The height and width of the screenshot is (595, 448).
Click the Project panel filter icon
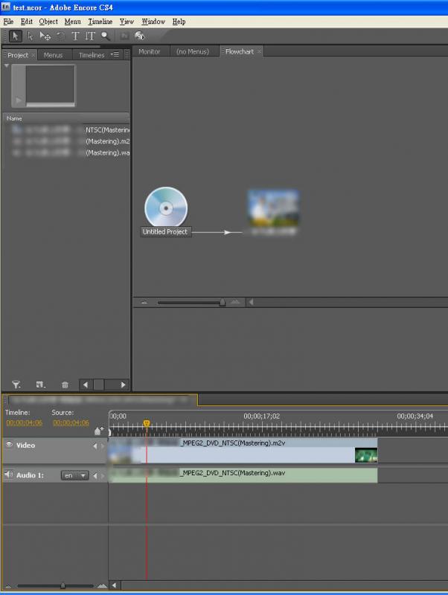(16, 385)
